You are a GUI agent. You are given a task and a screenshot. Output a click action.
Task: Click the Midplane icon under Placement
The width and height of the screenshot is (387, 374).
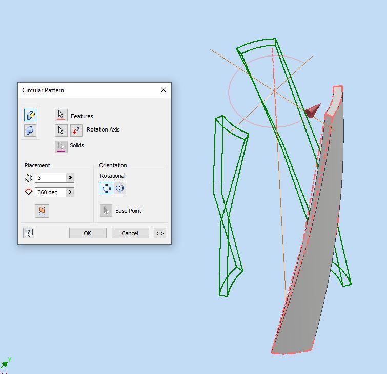pyautogui.click(x=42, y=211)
